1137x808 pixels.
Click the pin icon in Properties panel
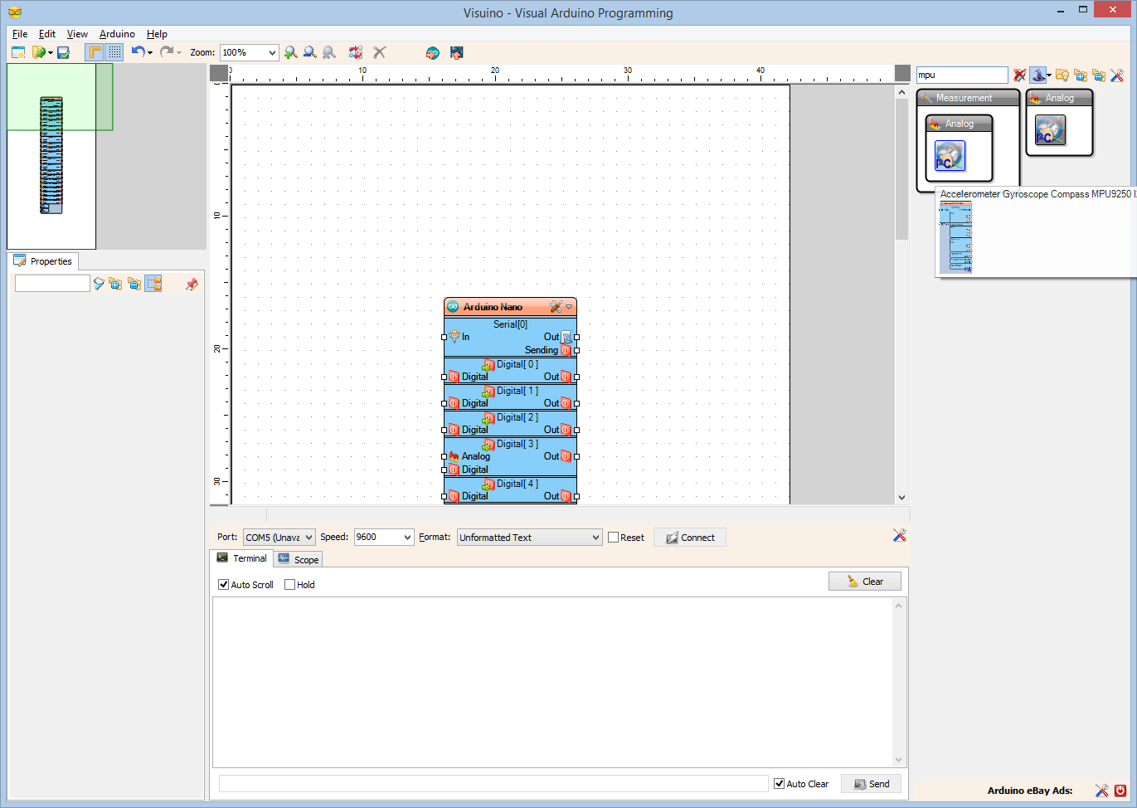point(192,284)
